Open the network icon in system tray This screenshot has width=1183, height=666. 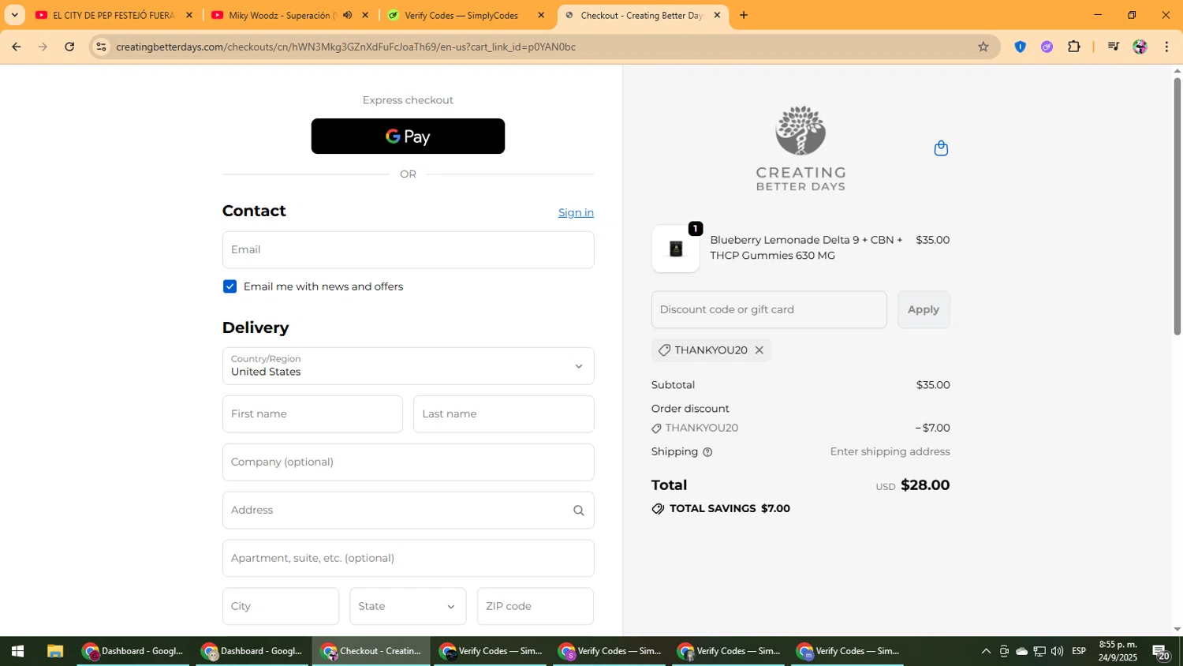1039,651
